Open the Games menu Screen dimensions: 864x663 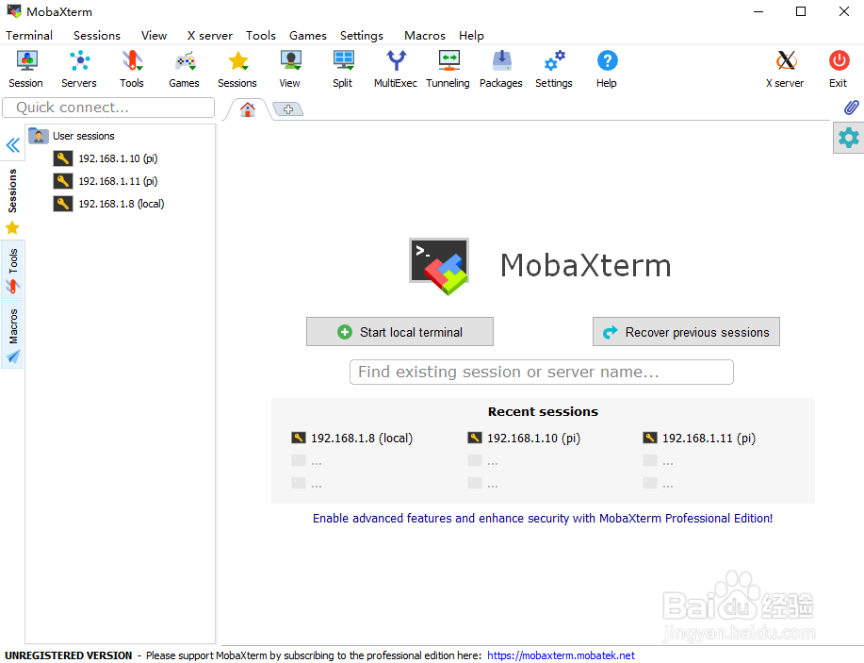coord(308,35)
